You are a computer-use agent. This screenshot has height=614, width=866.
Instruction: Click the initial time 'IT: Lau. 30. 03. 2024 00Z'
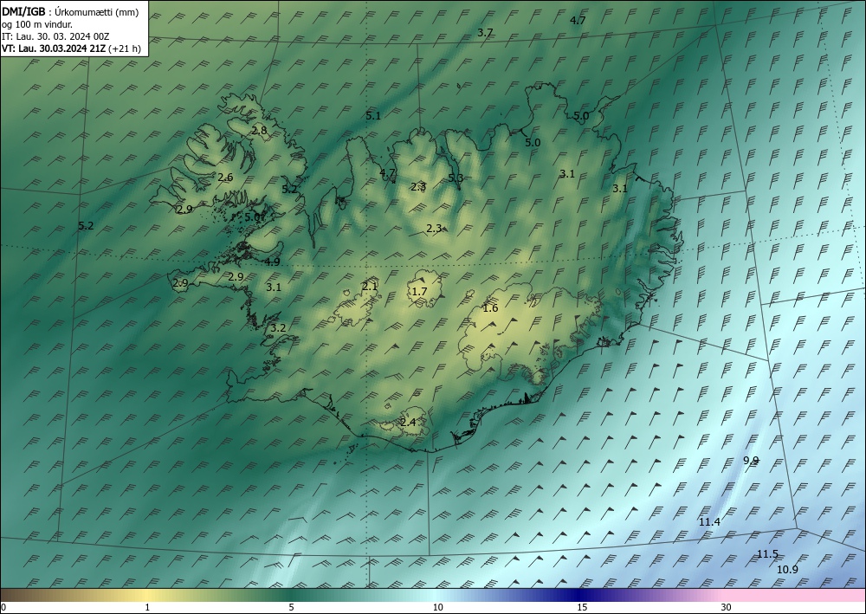55,36
